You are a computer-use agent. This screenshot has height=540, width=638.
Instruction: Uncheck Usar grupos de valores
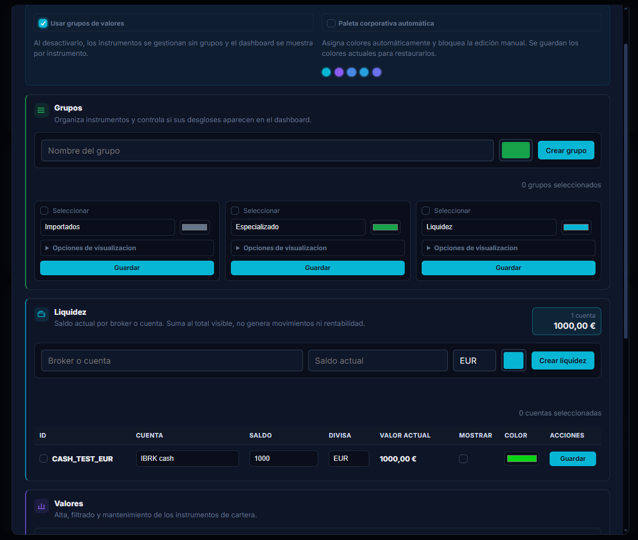pos(43,23)
